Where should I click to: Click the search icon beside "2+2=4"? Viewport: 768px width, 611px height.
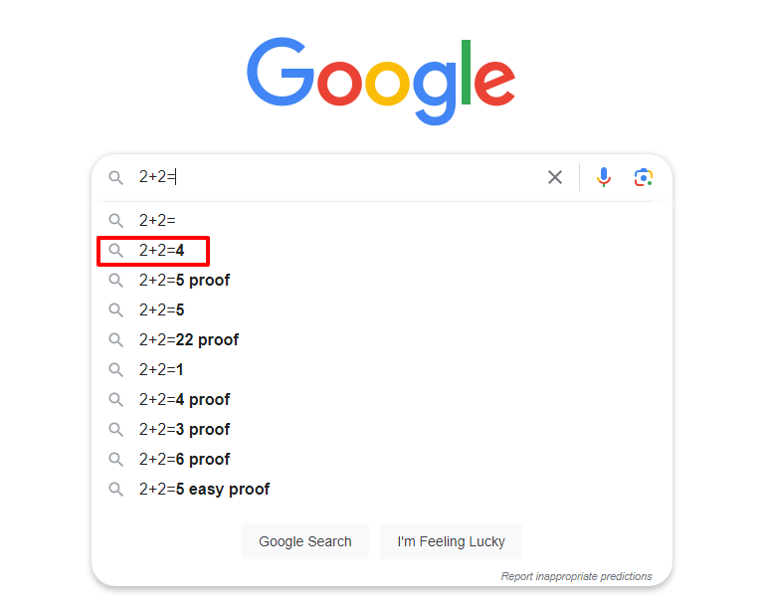pyautogui.click(x=116, y=251)
